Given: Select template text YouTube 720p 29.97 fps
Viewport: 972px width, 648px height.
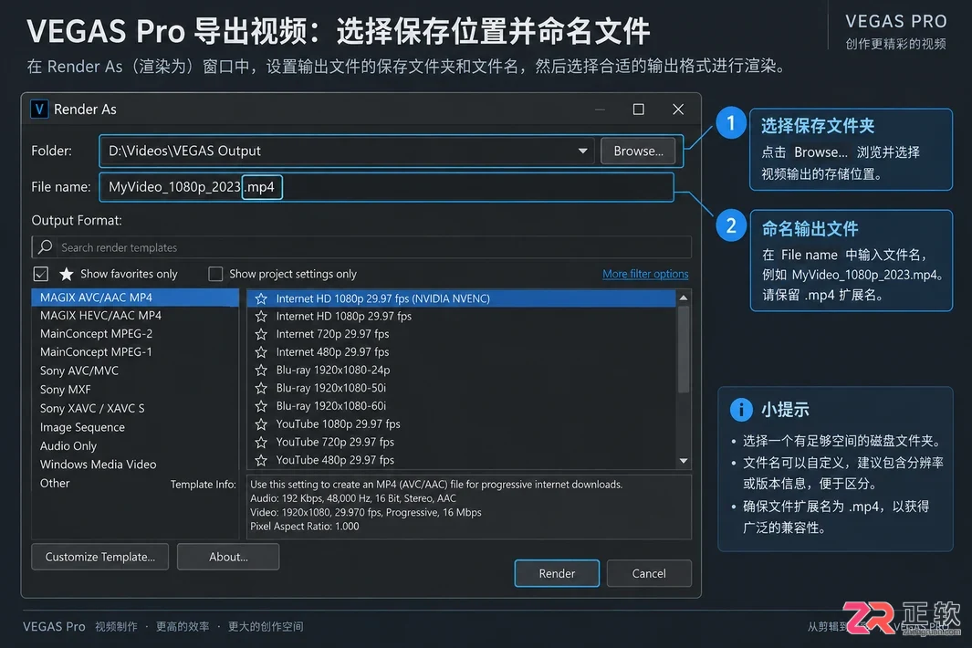Looking at the screenshot, I should (335, 442).
